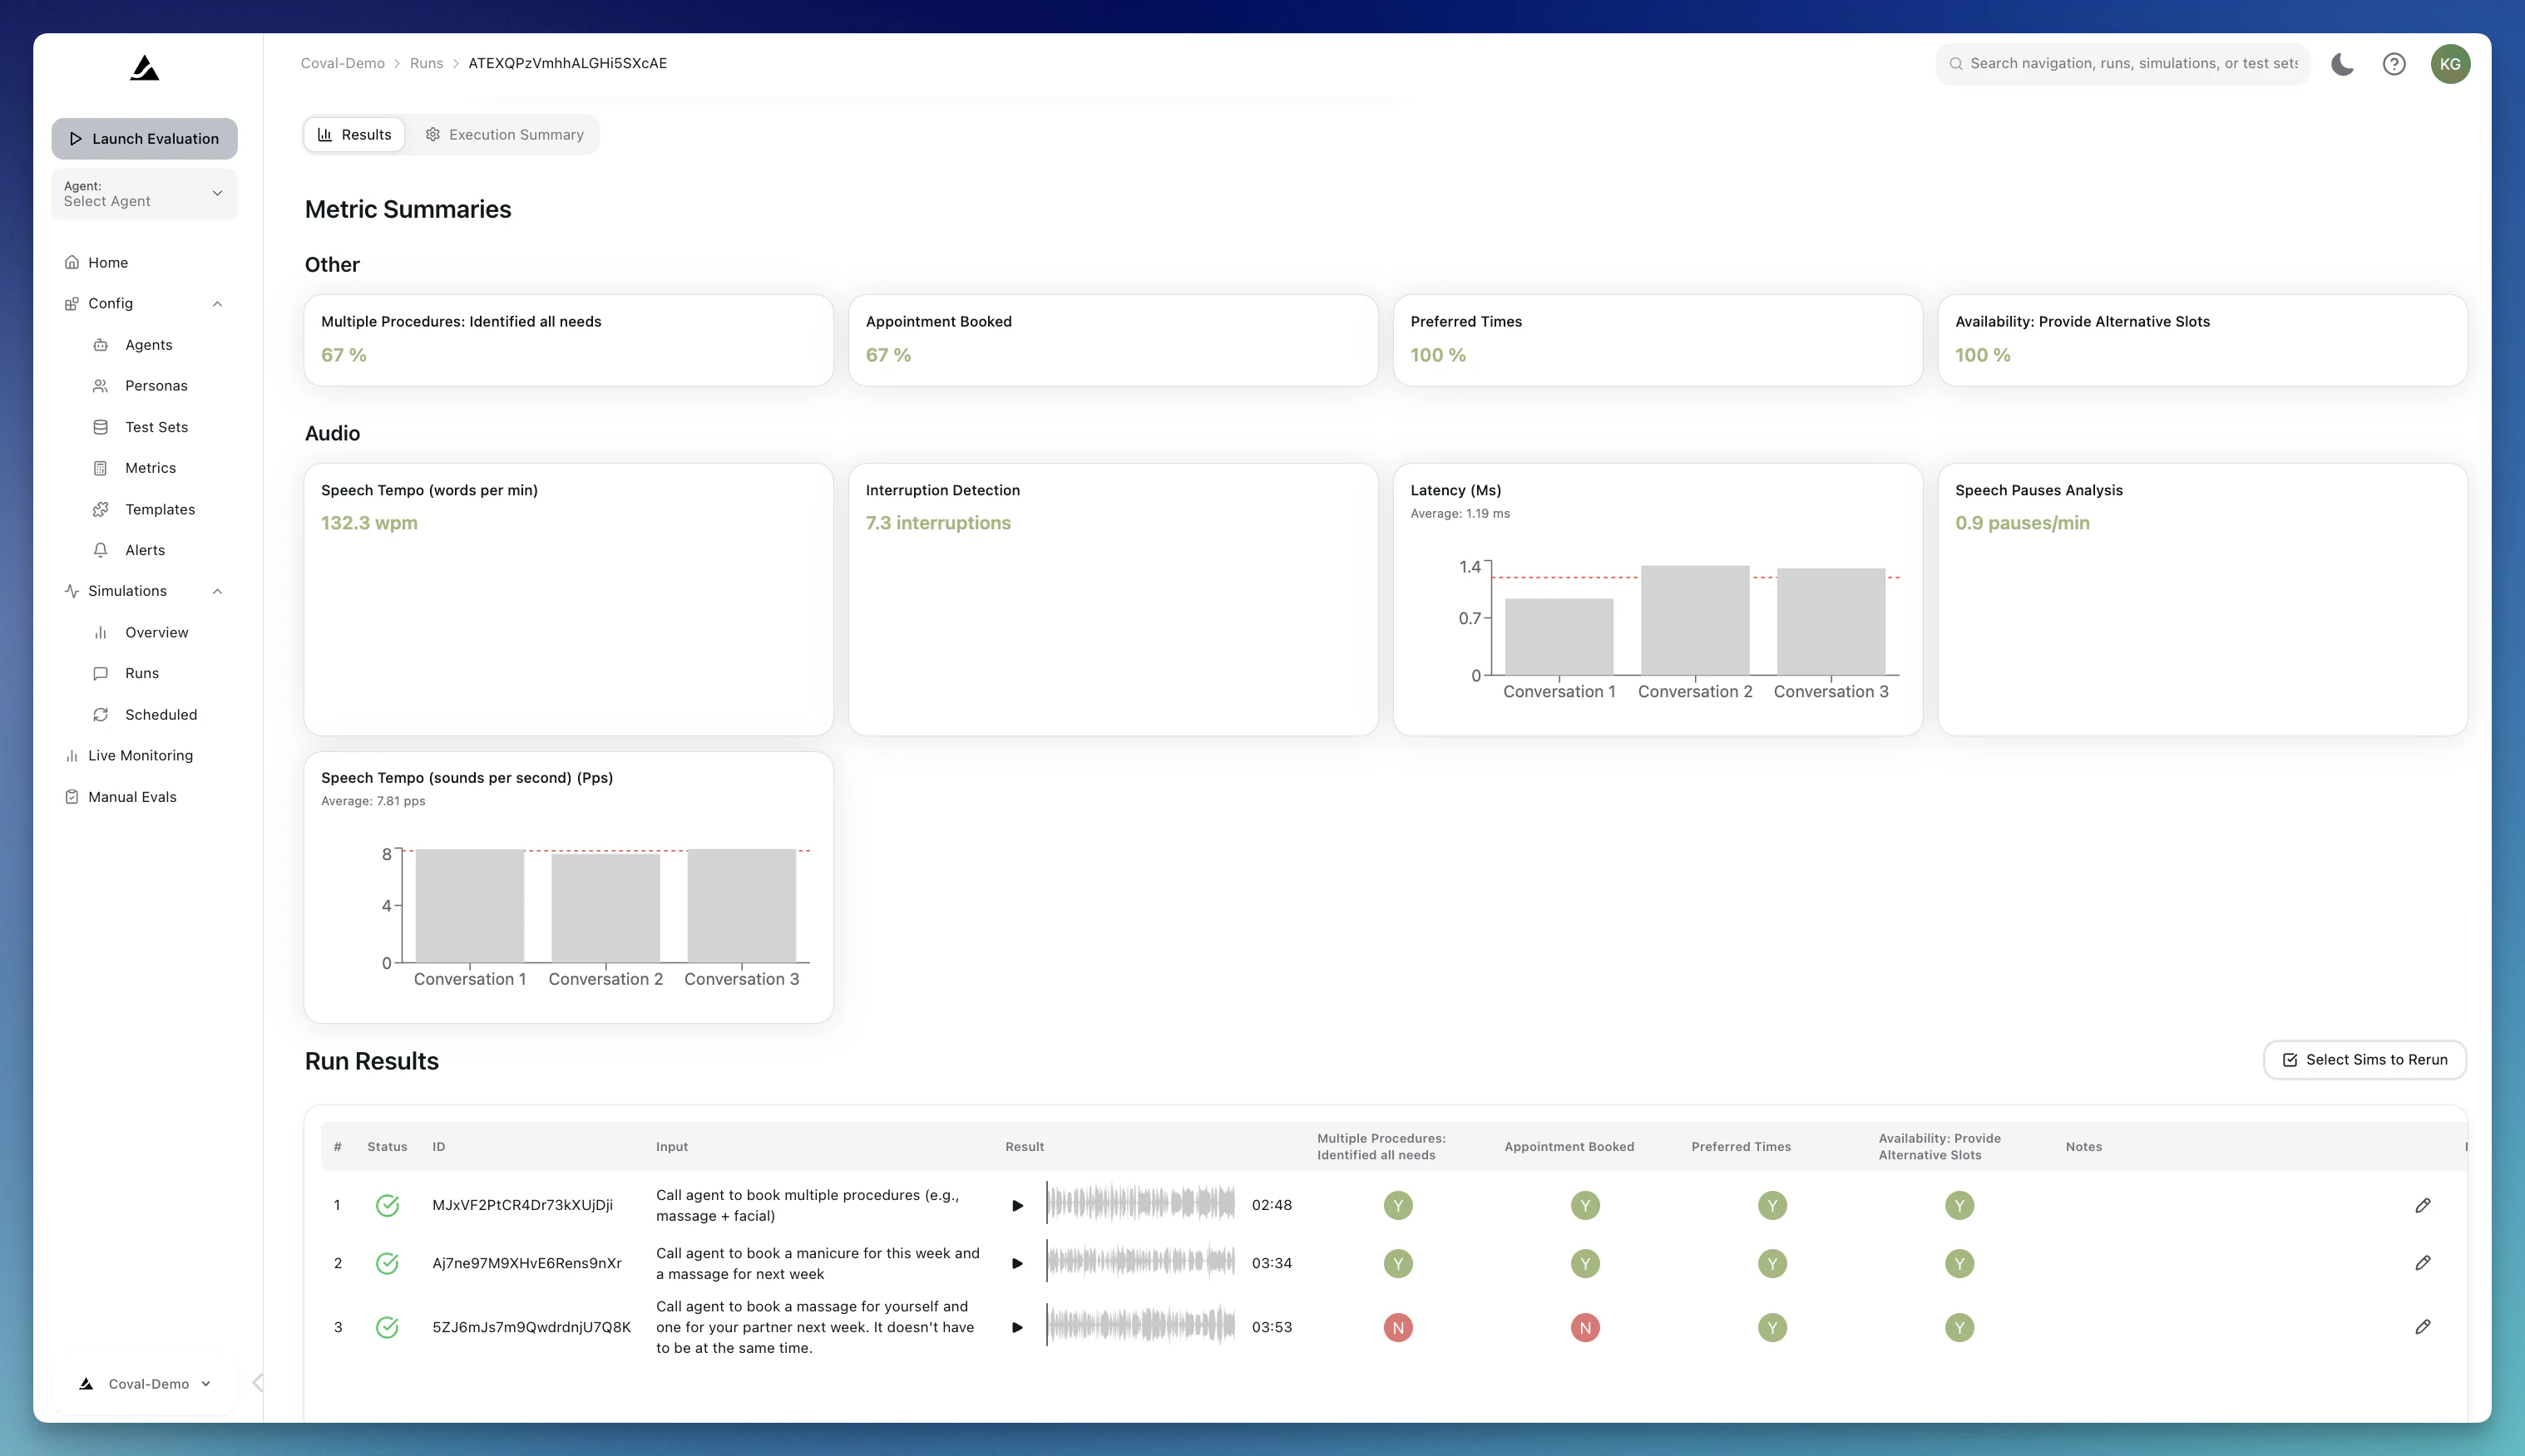Click the Coval logo at top left
The width and height of the screenshot is (2525, 1456).
(145, 68)
